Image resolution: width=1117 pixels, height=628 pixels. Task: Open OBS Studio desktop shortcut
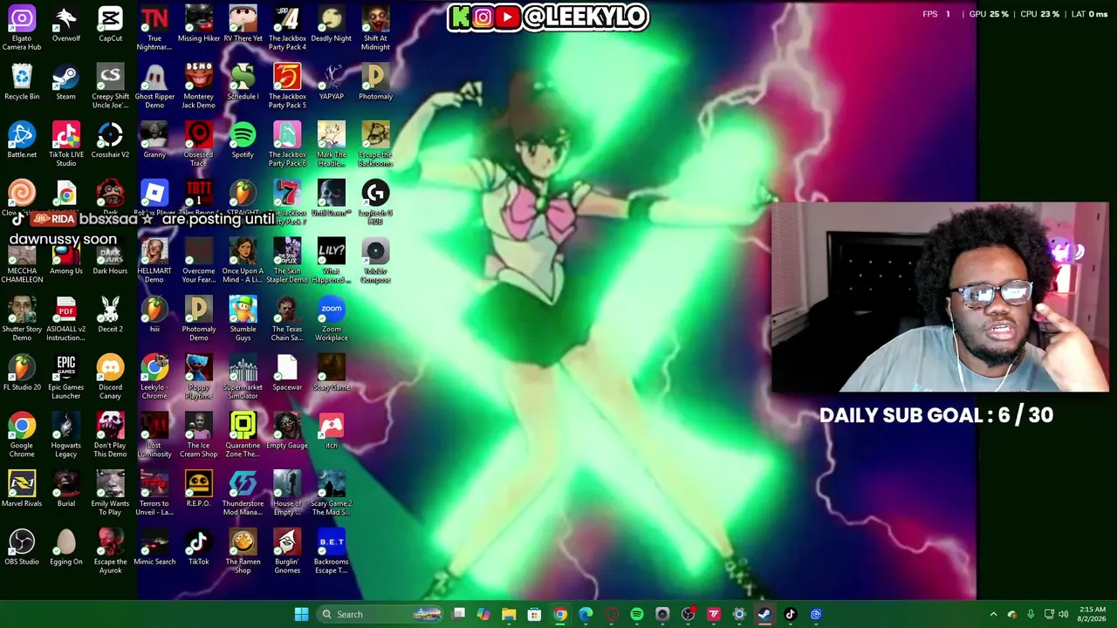coord(22,548)
